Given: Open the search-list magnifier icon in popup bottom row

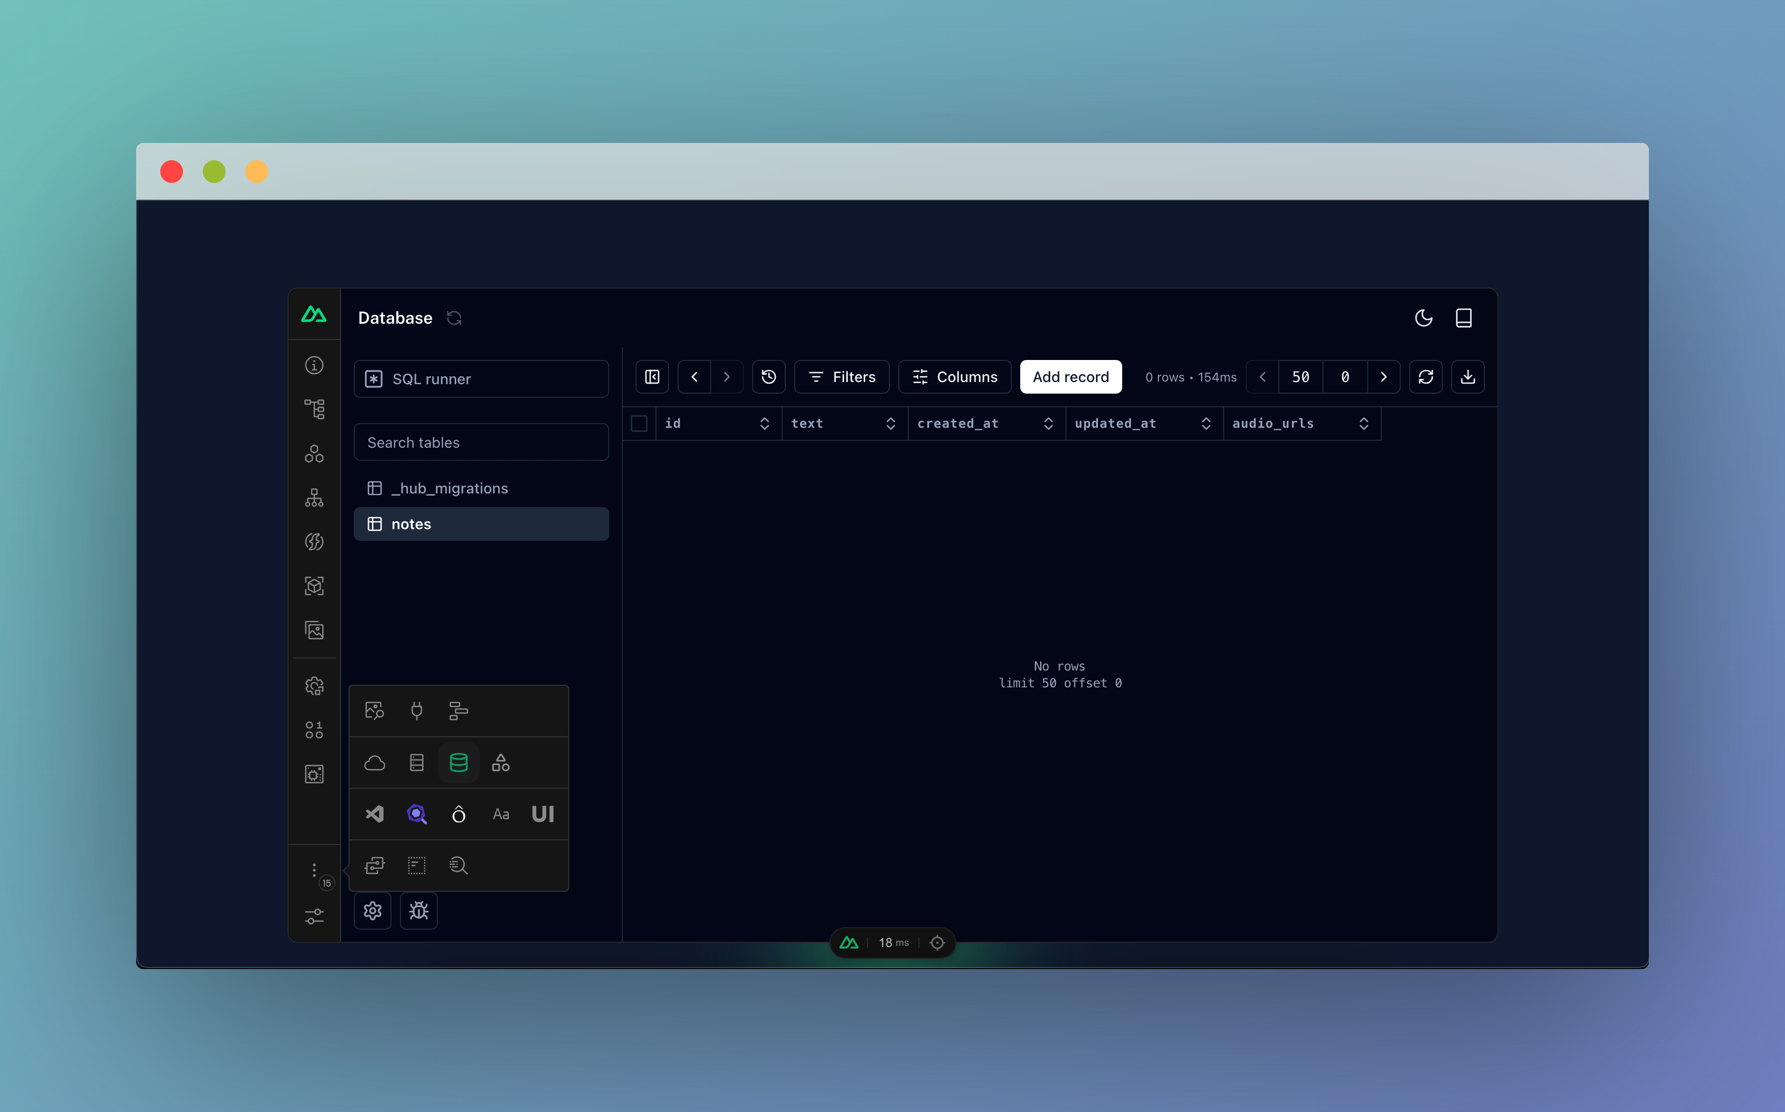Looking at the screenshot, I should 459,866.
